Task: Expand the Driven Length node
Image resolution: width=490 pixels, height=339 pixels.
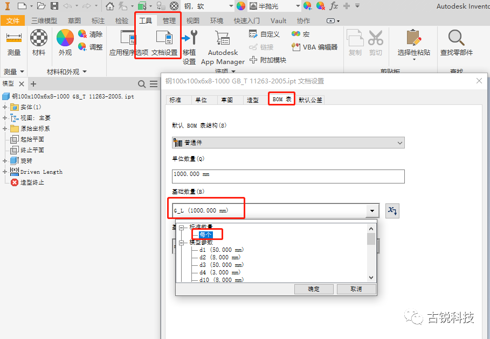Action: pyautogui.click(x=5, y=172)
